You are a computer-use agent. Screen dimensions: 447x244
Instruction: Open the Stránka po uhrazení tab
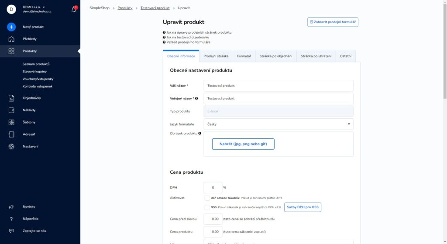(316, 56)
